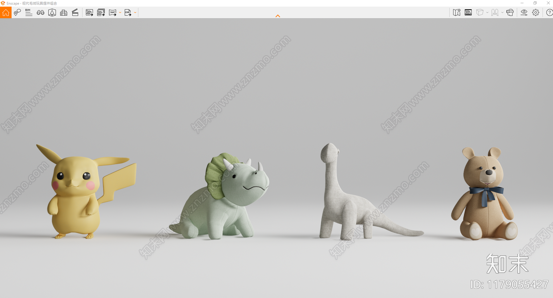Open the BIM information panel
553x298 pixels.
coord(29,13)
